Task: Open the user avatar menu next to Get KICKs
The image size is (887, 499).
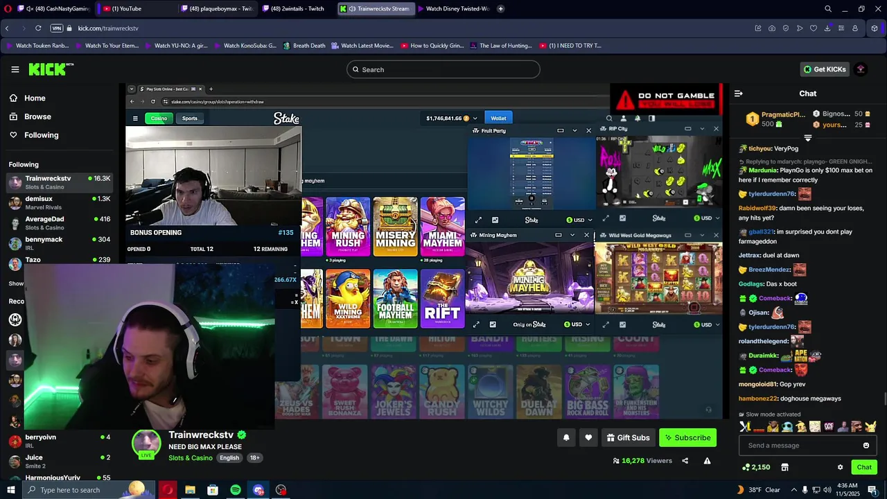Action: pyautogui.click(x=861, y=69)
